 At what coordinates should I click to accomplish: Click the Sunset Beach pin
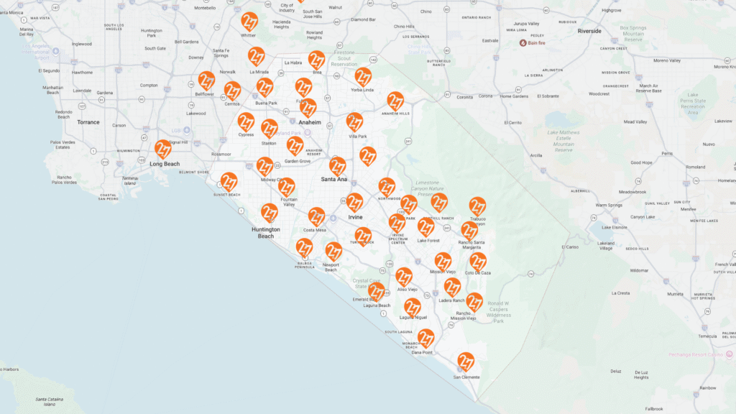click(x=229, y=182)
